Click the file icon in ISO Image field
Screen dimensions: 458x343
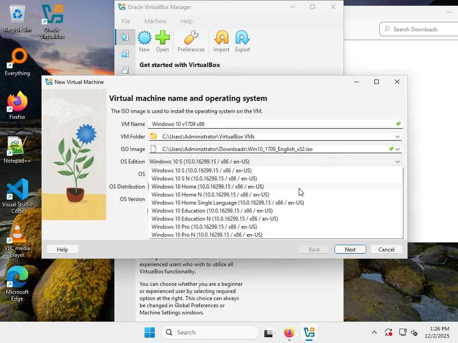coord(153,149)
